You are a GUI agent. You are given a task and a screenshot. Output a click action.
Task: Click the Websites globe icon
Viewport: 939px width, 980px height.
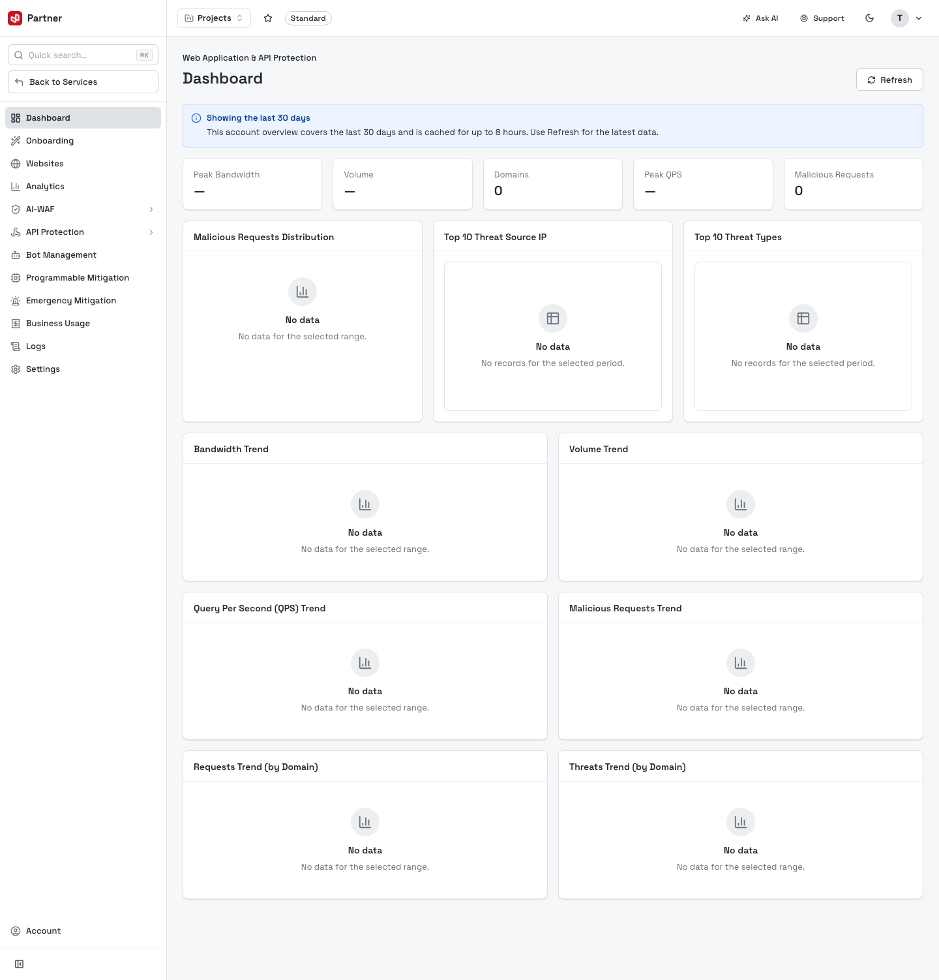tap(16, 164)
